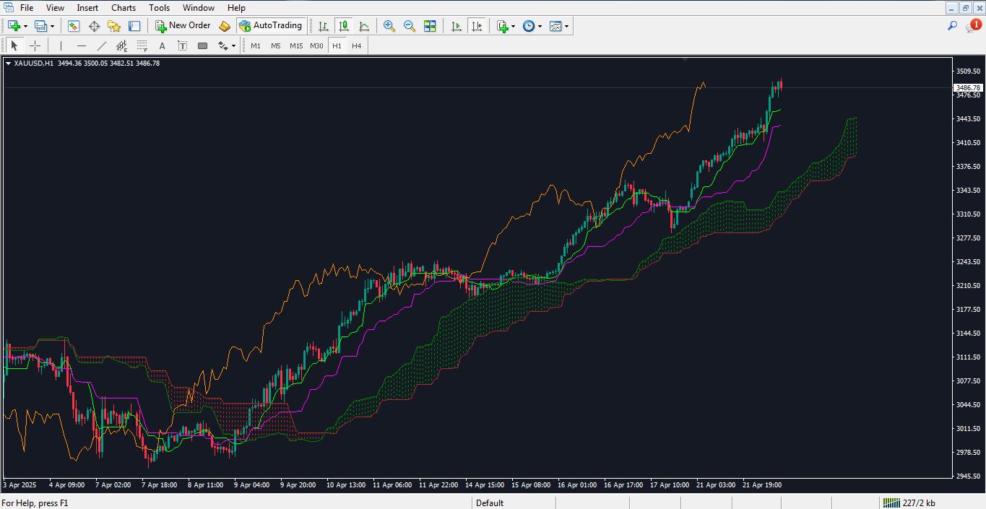Switch to the H4 timeframe

(x=355, y=45)
